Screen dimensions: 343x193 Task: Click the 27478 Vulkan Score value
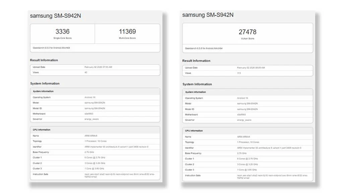(247, 31)
